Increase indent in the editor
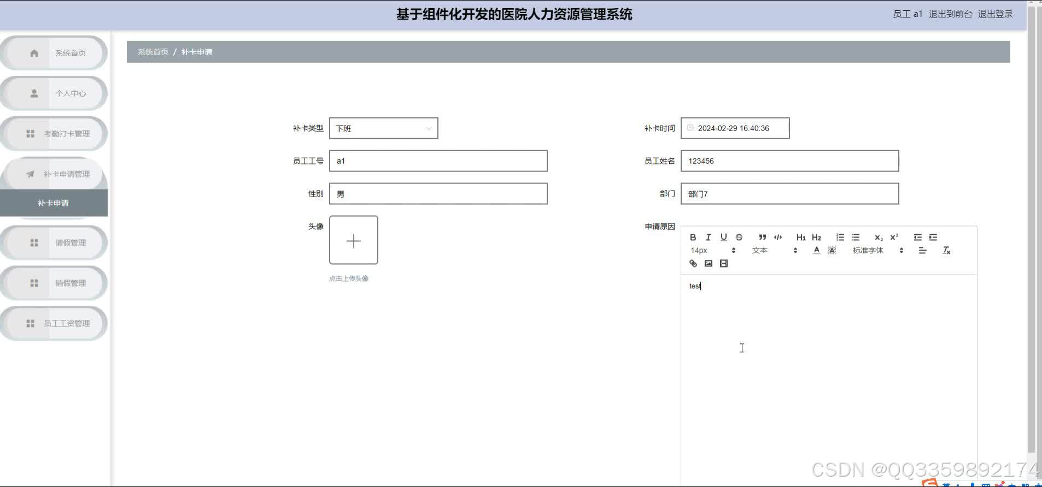 [x=933, y=237]
